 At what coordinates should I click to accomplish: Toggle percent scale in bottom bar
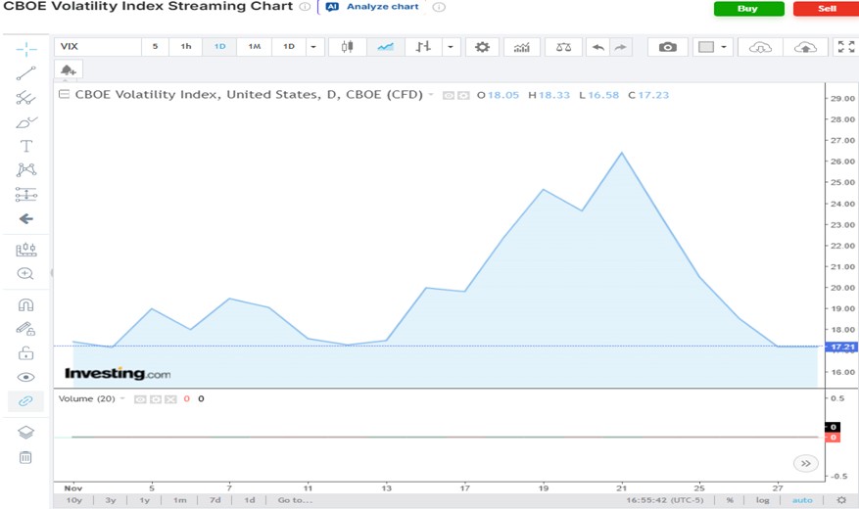click(730, 500)
